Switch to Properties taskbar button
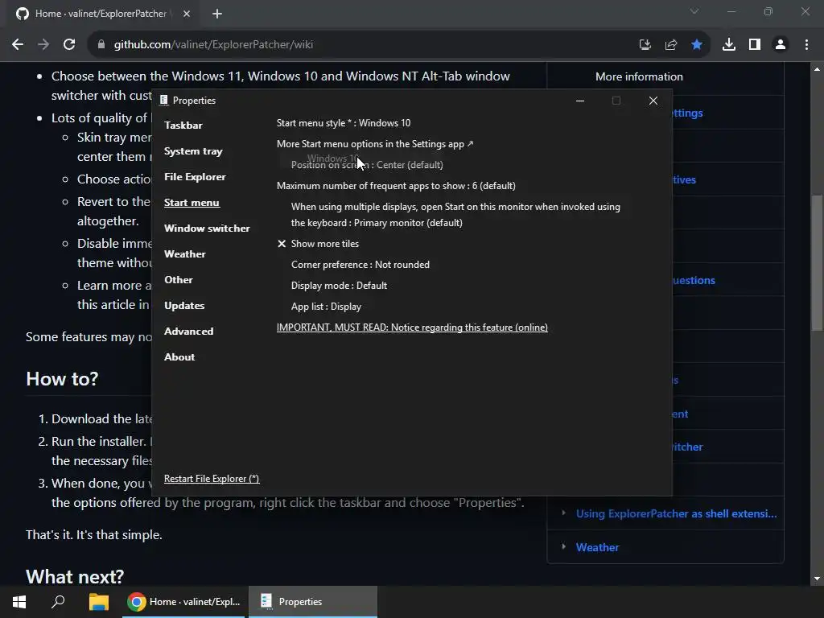This screenshot has height=618, width=824. tap(313, 602)
